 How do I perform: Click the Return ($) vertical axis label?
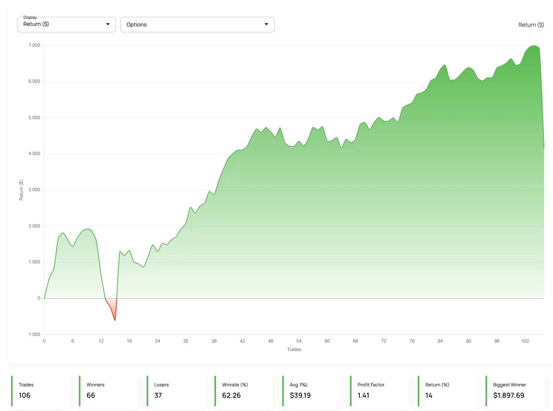click(x=21, y=190)
